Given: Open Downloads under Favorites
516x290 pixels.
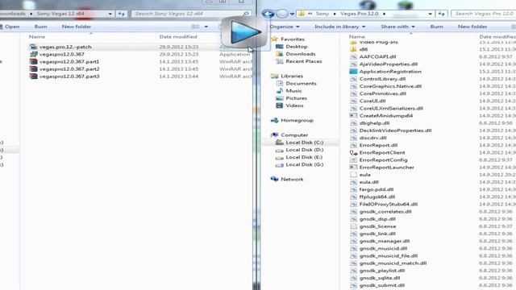Looking at the screenshot, I should 301,54.
